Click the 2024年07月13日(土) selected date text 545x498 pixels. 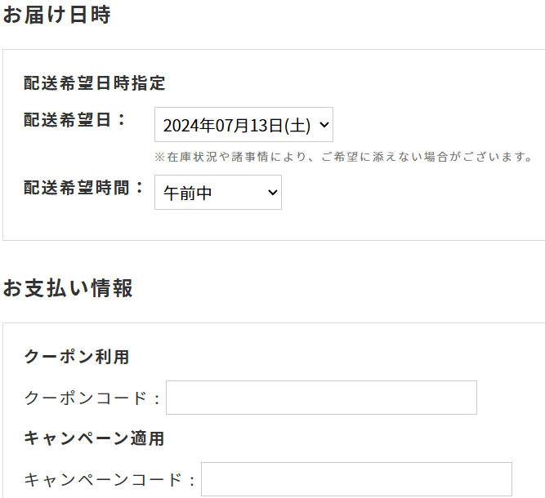click(x=236, y=126)
